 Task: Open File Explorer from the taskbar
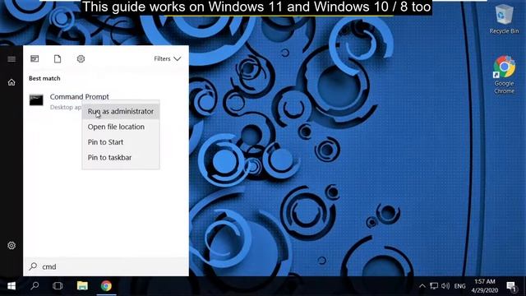tap(82, 286)
